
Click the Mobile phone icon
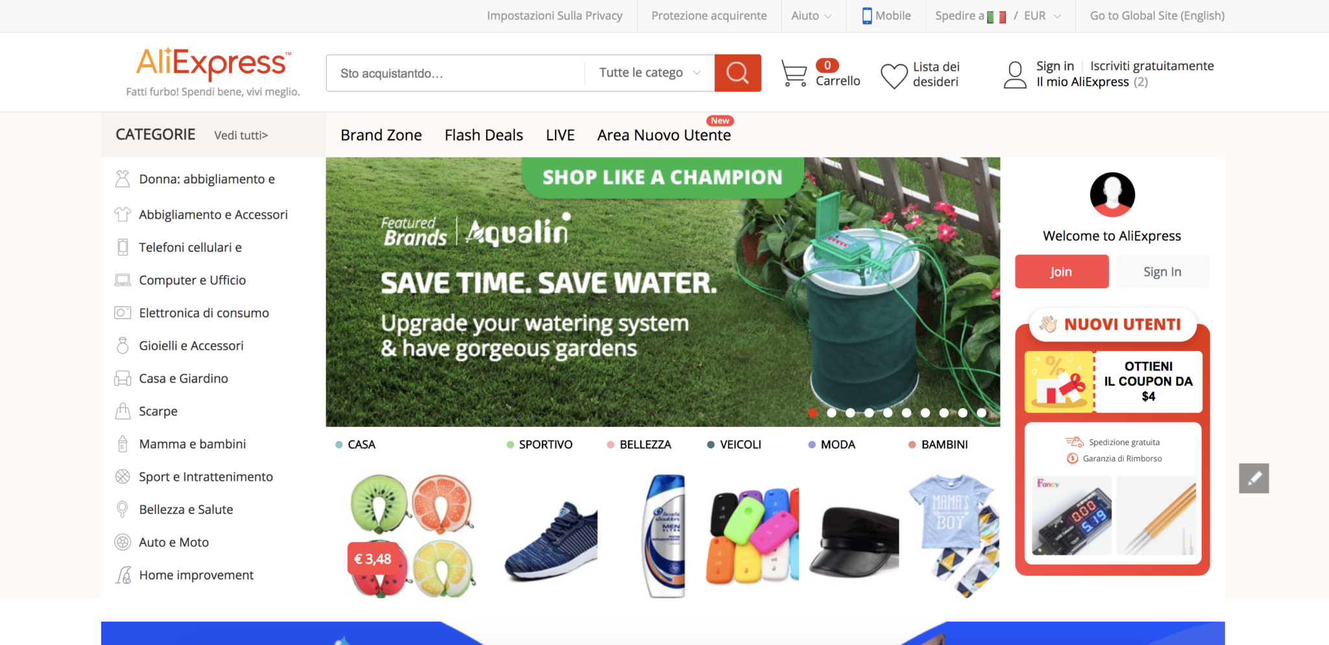[867, 16]
